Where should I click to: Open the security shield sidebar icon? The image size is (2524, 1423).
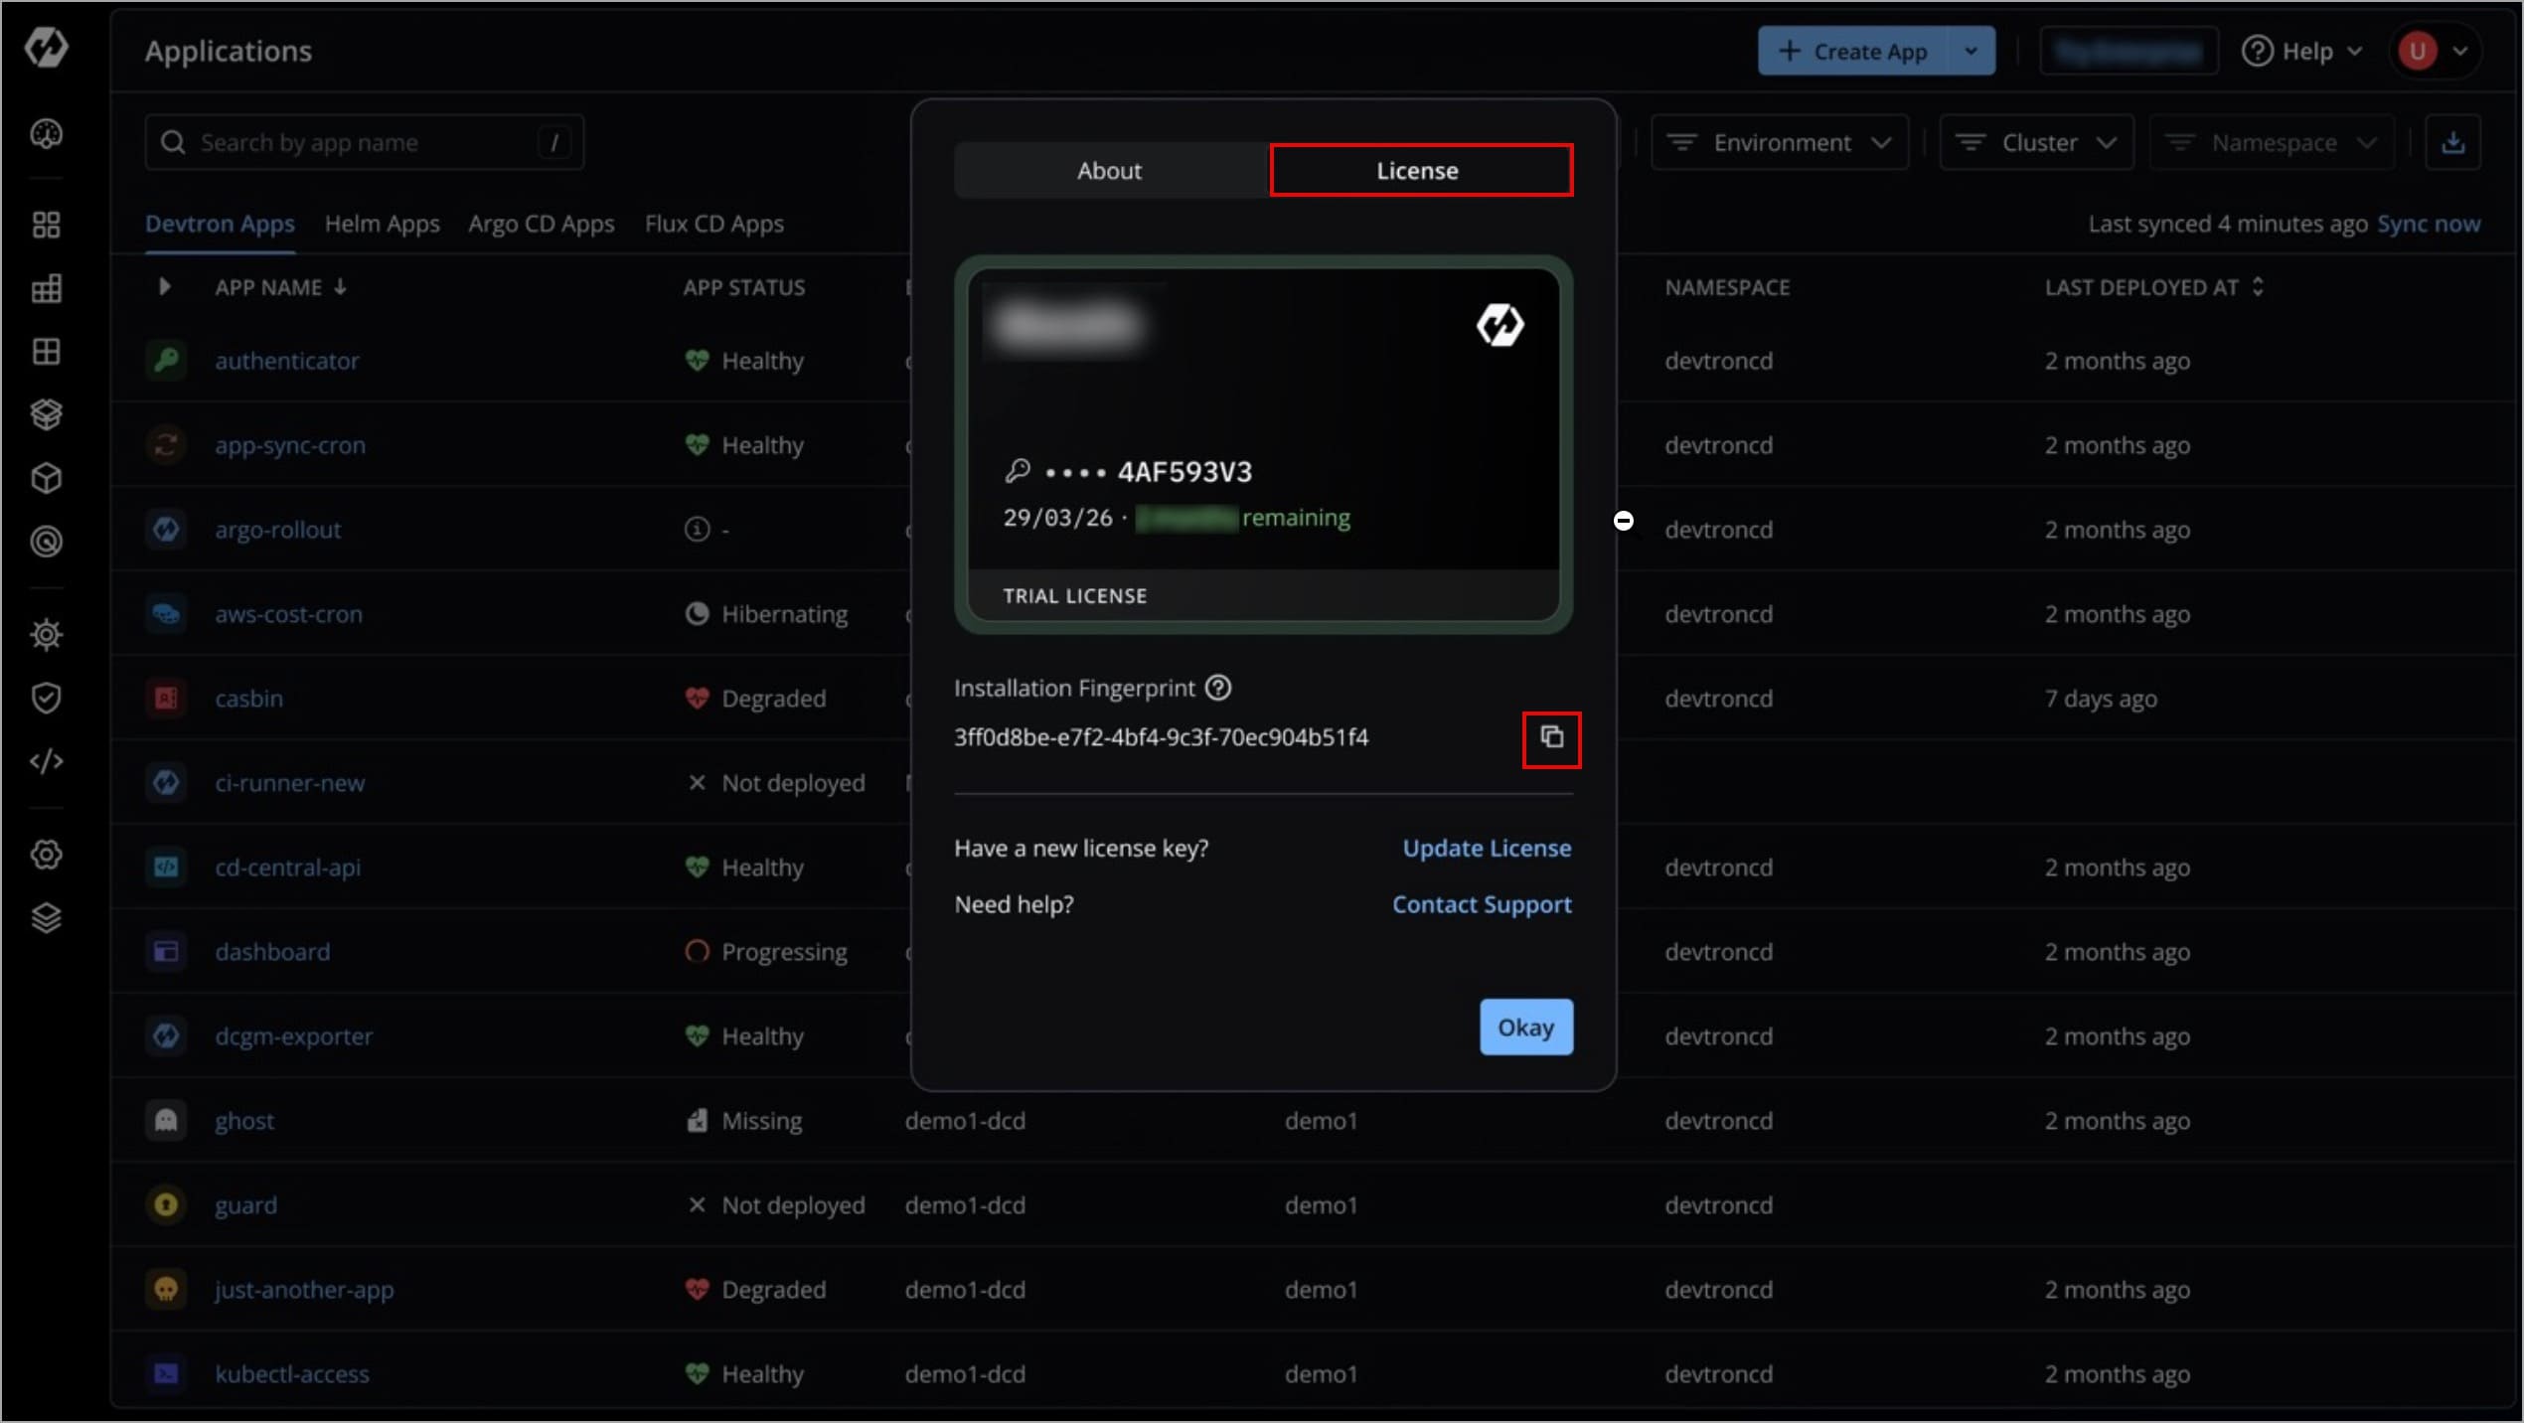[x=47, y=699]
